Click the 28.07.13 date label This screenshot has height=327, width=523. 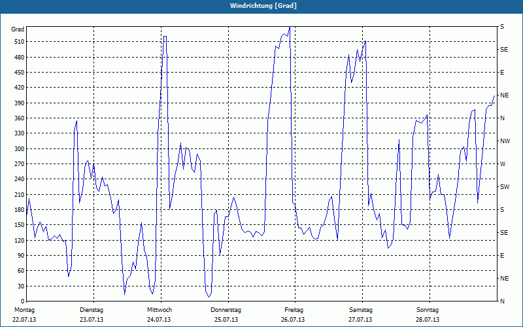428,320
